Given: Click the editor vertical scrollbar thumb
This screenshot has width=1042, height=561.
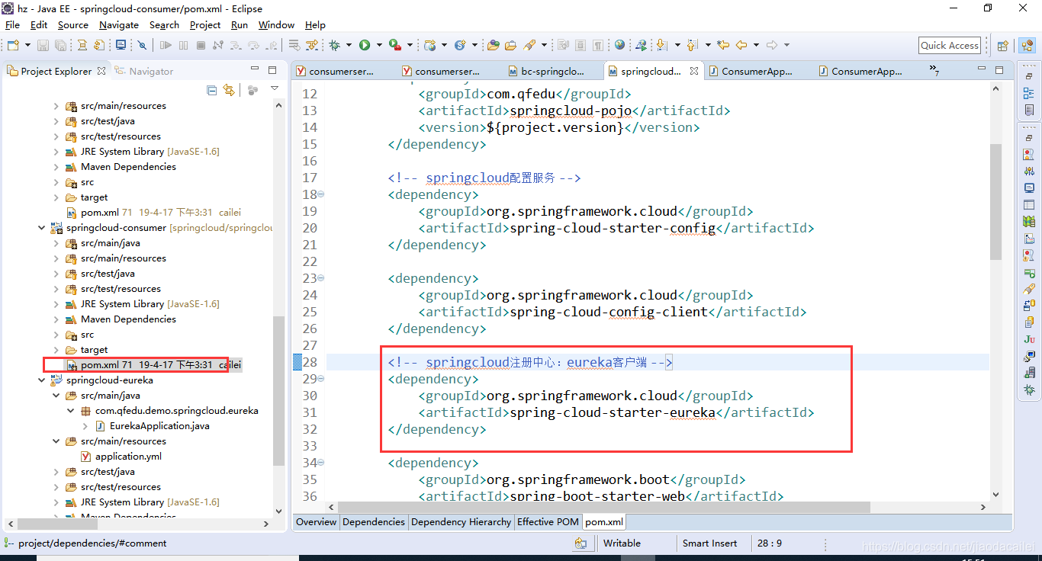Looking at the screenshot, I should tap(995, 201).
